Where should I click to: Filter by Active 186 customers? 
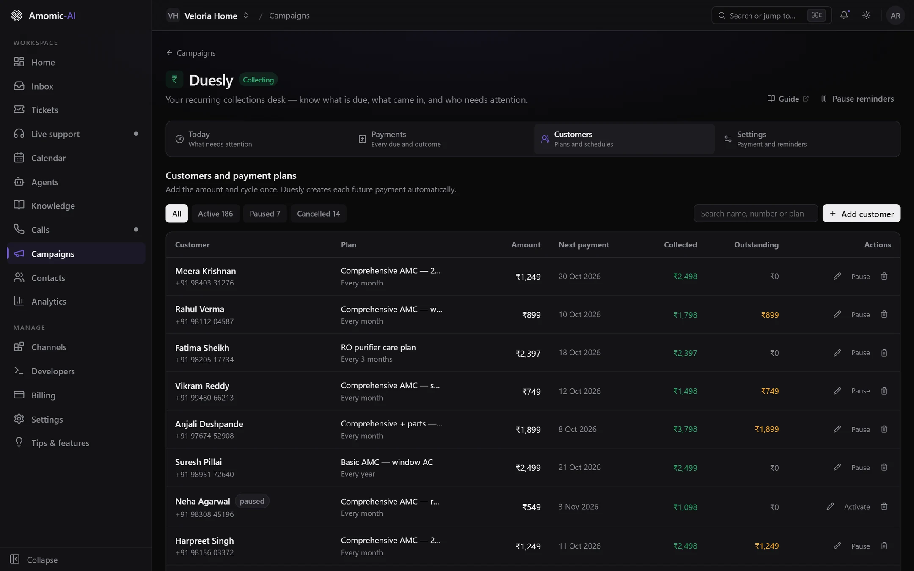(215, 214)
